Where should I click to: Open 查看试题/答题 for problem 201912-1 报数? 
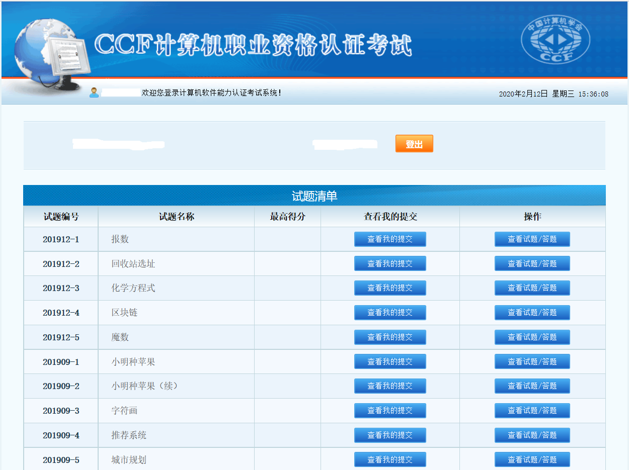(x=532, y=239)
